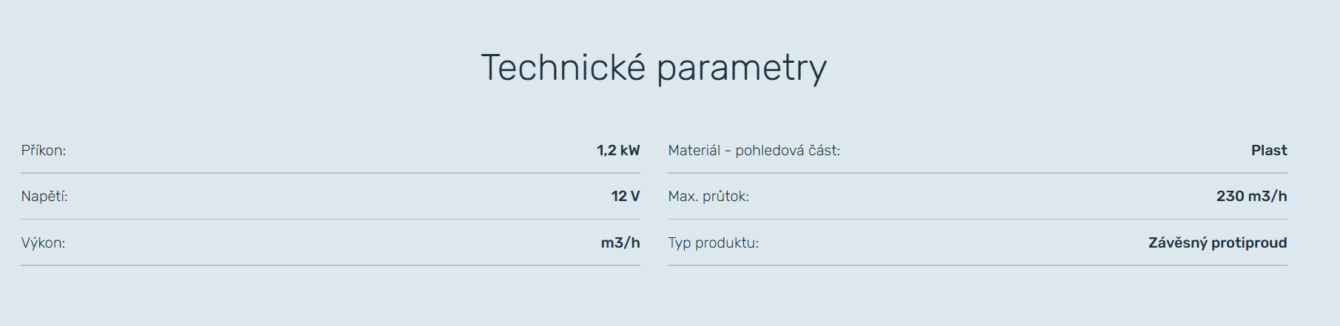Click the divider line under Napětí row

(330, 219)
